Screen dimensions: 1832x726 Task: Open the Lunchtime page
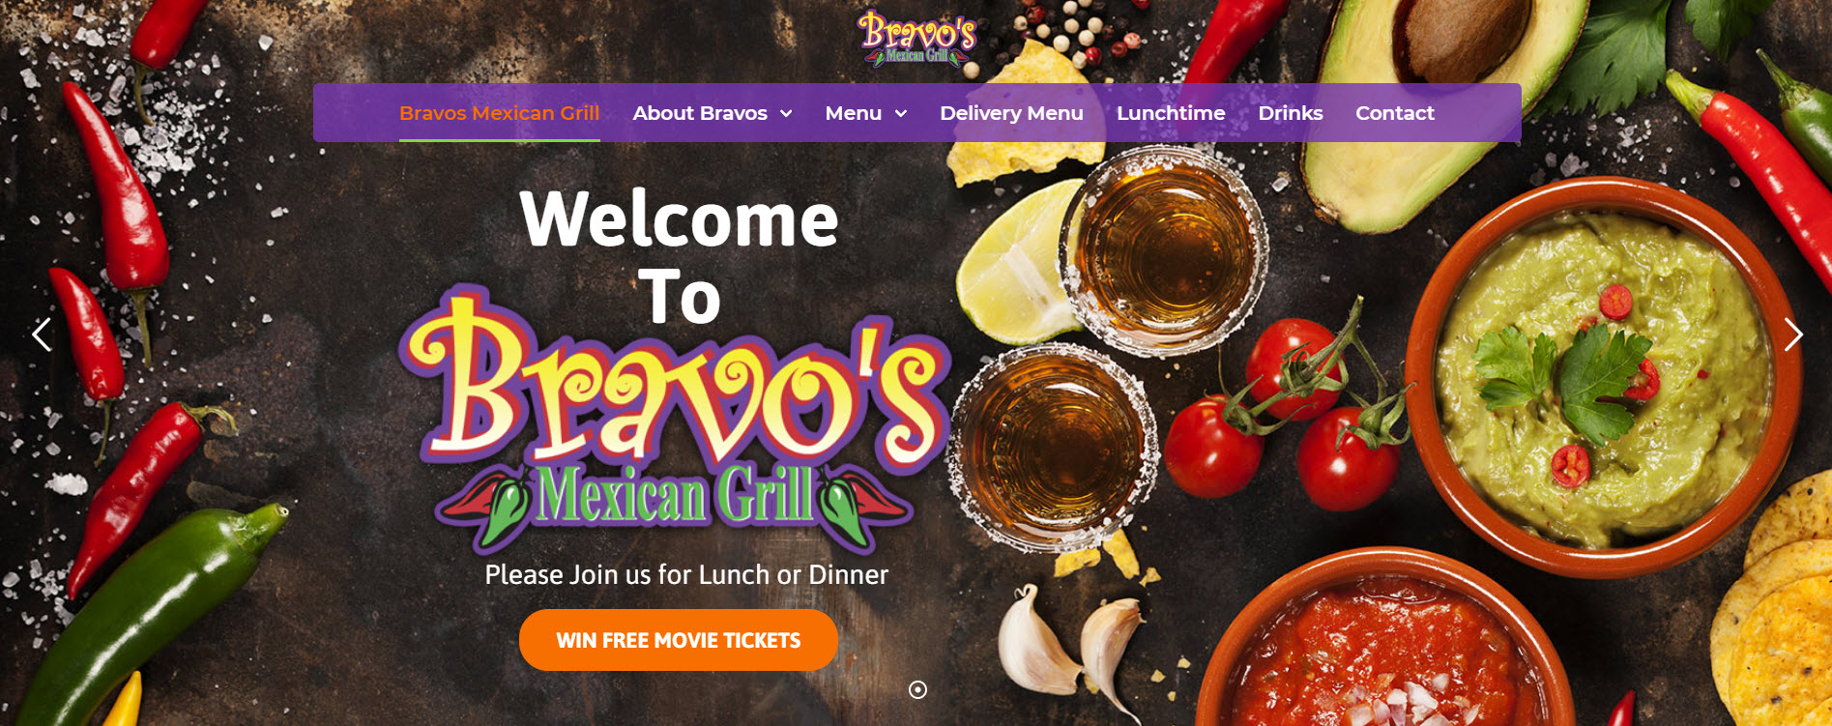[1171, 113]
